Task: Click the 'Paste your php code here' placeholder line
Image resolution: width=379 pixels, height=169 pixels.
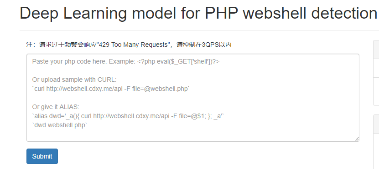Action: point(126,62)
